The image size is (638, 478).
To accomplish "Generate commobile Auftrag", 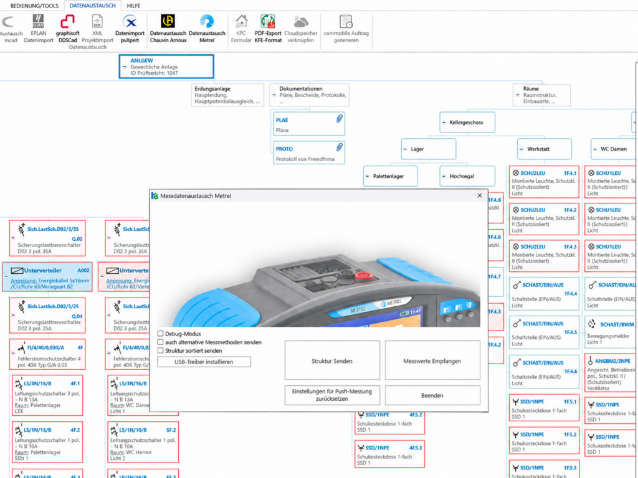I will coord(346,29).
